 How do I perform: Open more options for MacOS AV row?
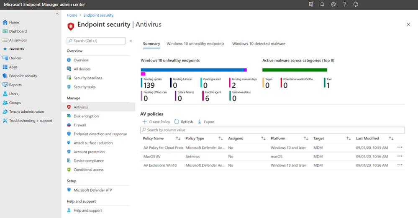(x=400, y=156)
